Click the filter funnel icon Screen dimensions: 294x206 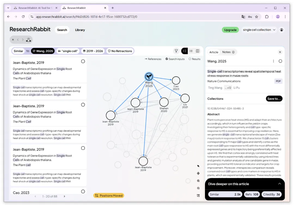coord(176,51)
